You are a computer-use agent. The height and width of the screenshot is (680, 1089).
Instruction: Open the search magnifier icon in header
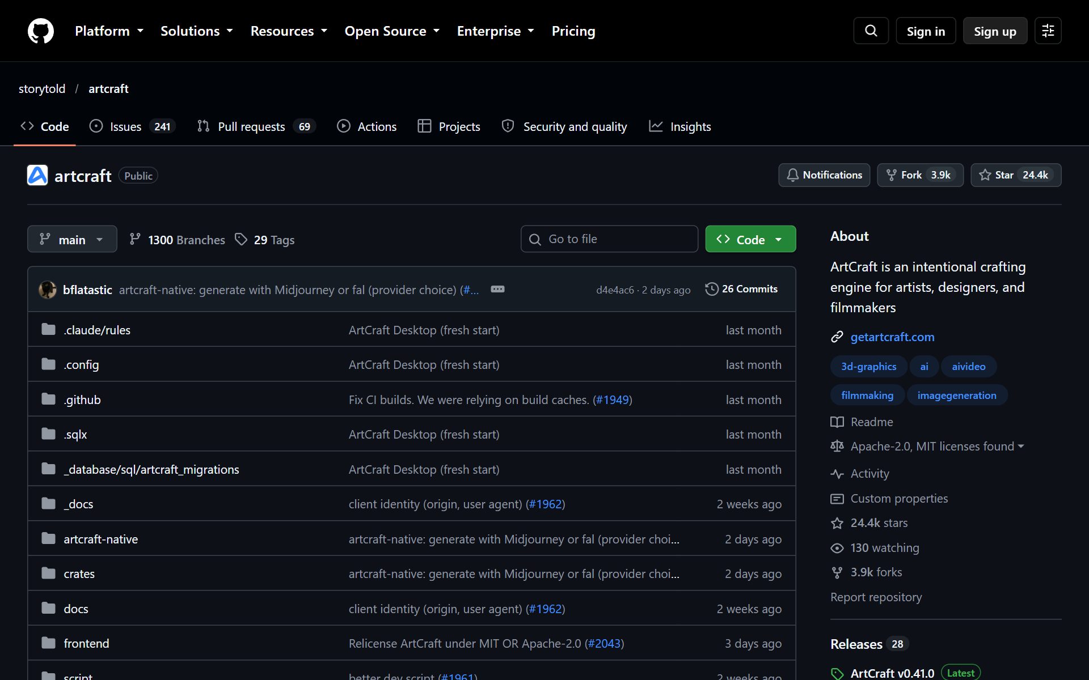[871, 31]
